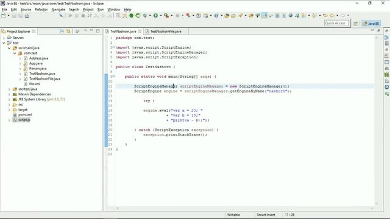Click the Disconnect debug icon

coord(90,16)
